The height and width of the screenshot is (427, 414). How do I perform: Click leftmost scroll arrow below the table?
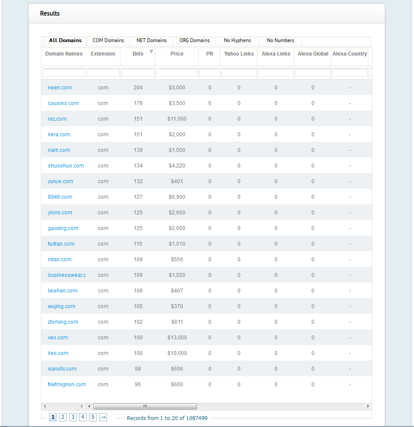coord(44,407)
